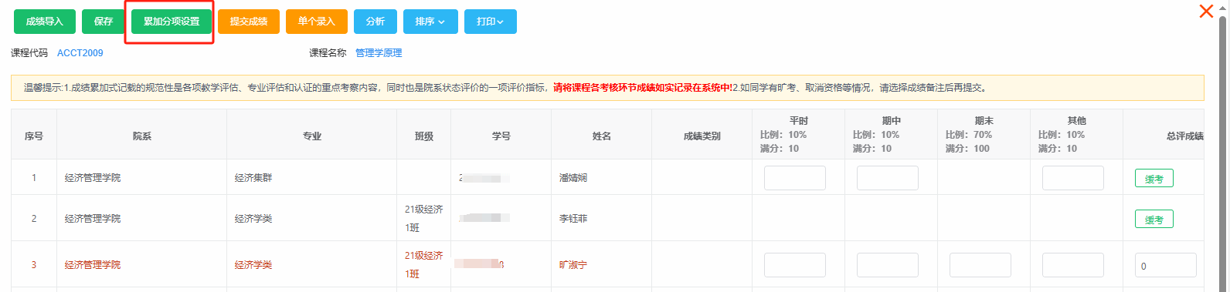Click total score field showing 0
Viewport: 1230px width, 292px height.
[x=1166, y=265]
